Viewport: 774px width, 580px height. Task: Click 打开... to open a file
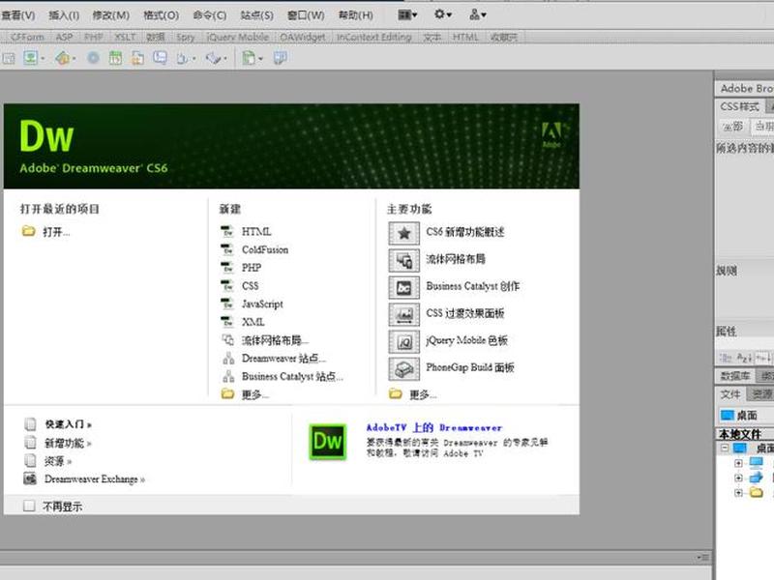(56, 232)
